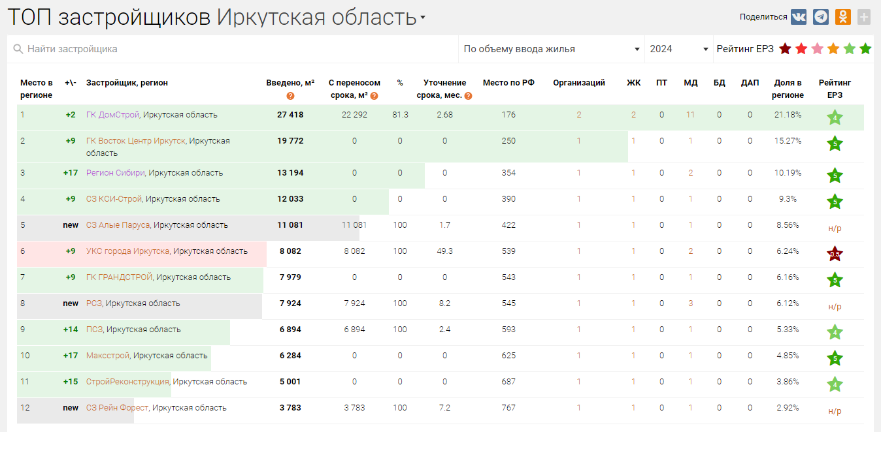Click help icon under 'Введено, м²'
The height and width of the screenshot is (449, 881).
(x=290, y=96)
